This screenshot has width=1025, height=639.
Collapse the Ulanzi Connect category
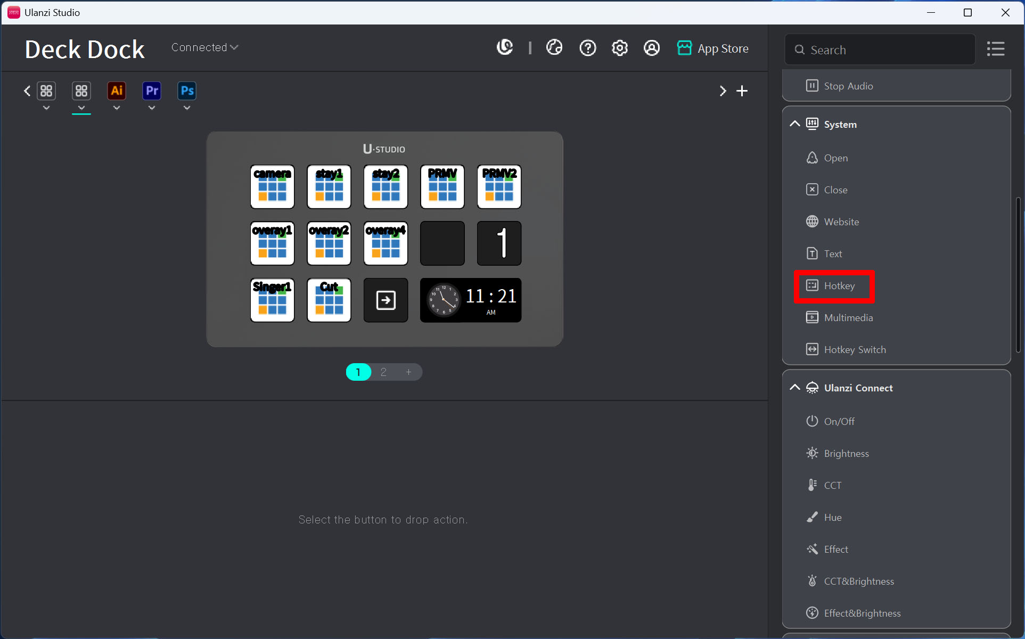click(794, 388)
